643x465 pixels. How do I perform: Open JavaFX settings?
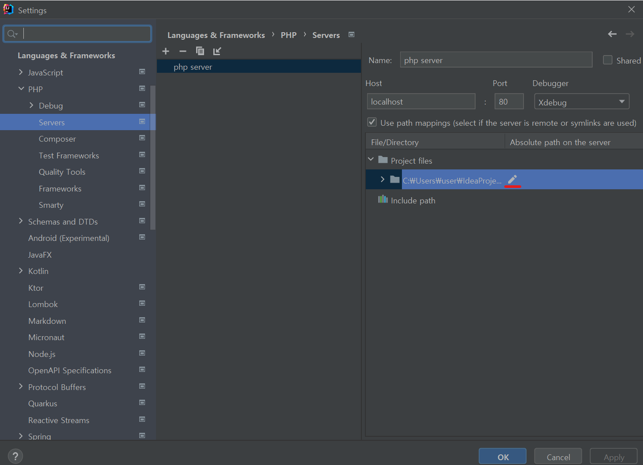click(40, 255)
